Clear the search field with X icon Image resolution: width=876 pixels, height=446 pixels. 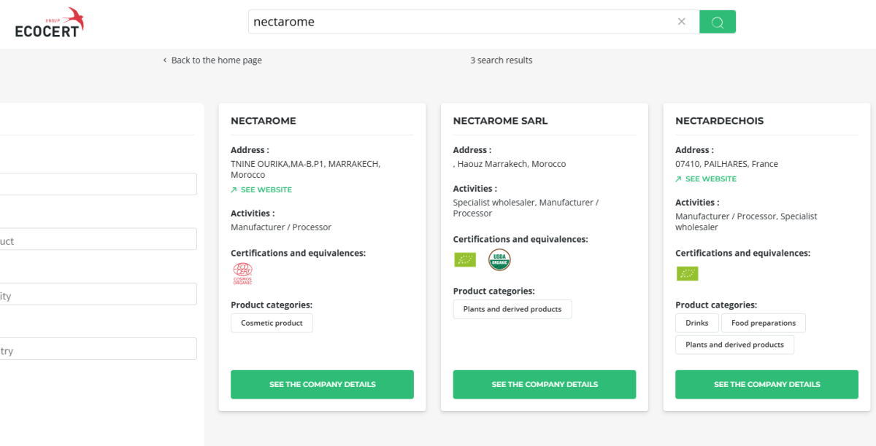[682, 22]
